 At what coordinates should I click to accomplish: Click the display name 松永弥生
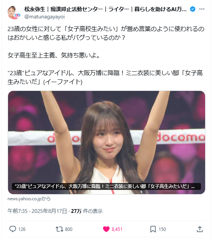click(35, 9)
